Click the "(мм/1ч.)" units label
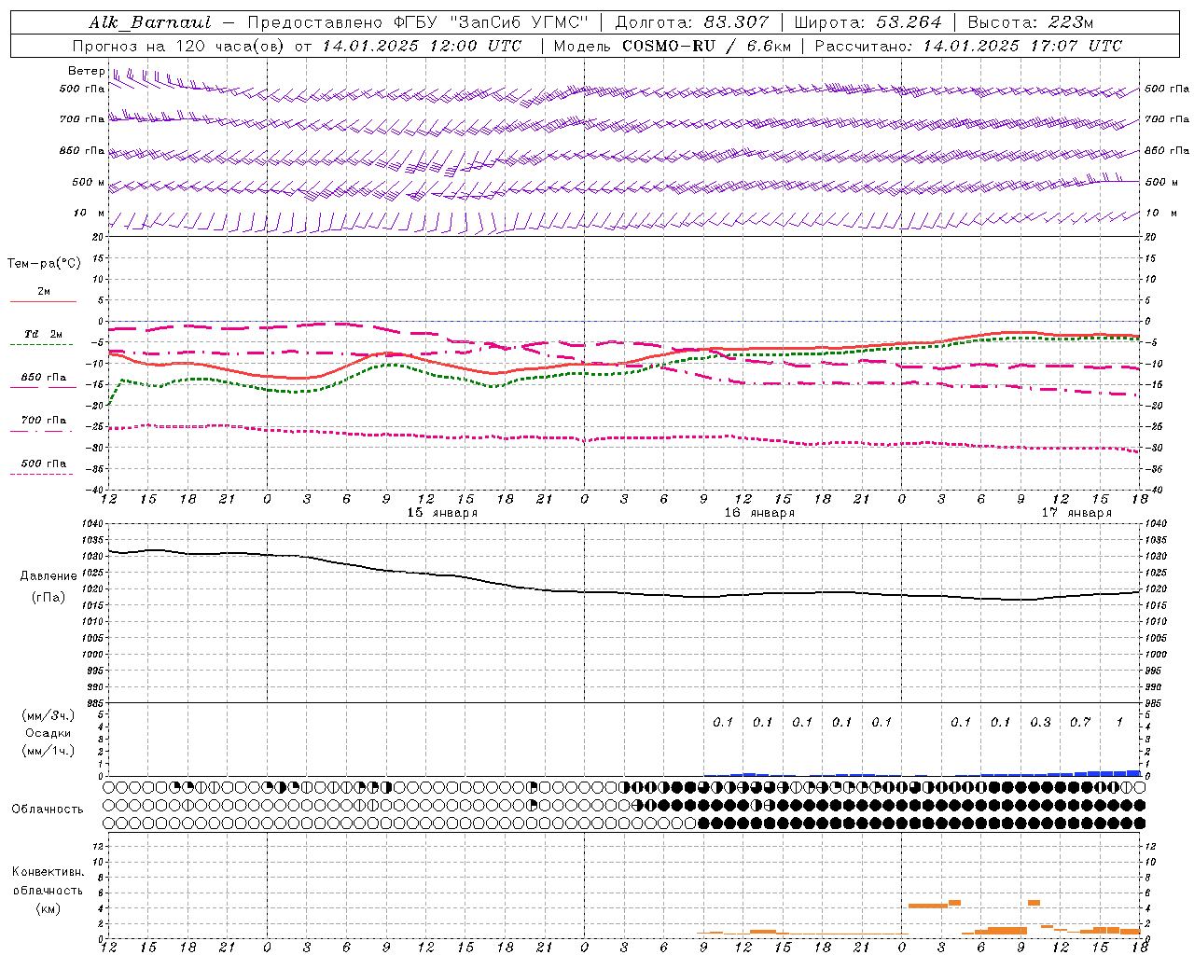Screen dimensions: 1194x955 pyautogui.click(x=48, y=751)
